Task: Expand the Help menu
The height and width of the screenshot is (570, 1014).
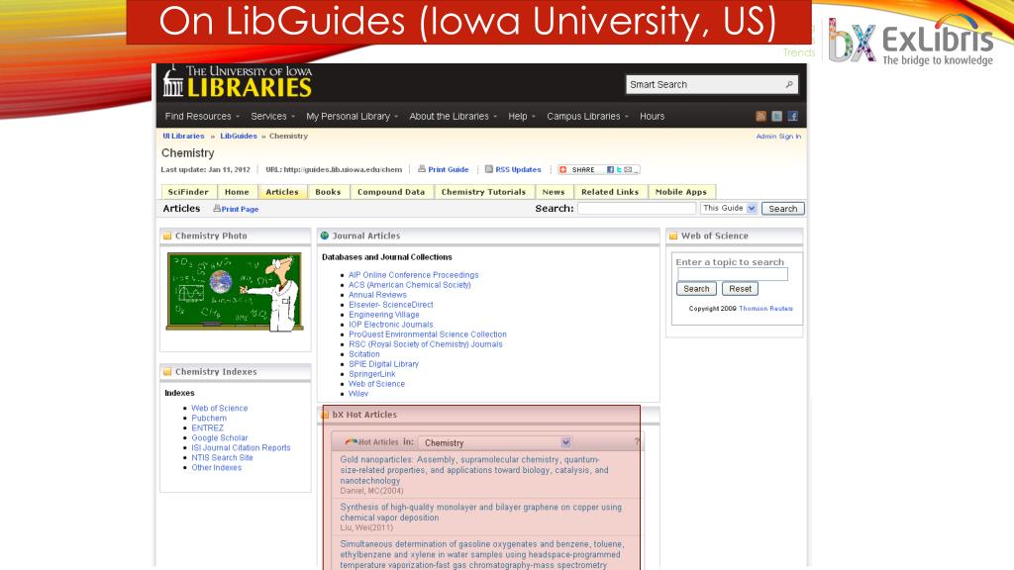Action: coord(521,117)
